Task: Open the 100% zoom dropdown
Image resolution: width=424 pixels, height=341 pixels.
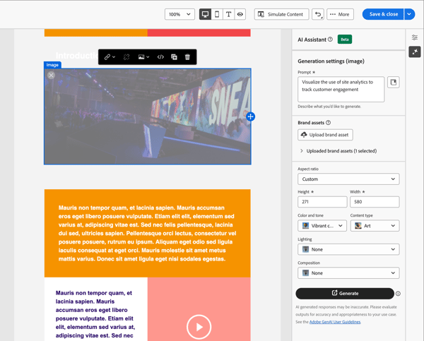Action: click(x=179, y=14)
